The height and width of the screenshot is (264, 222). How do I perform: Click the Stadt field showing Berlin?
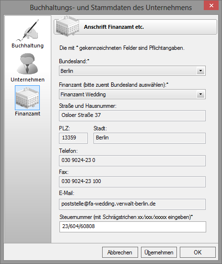click(150, 138)
